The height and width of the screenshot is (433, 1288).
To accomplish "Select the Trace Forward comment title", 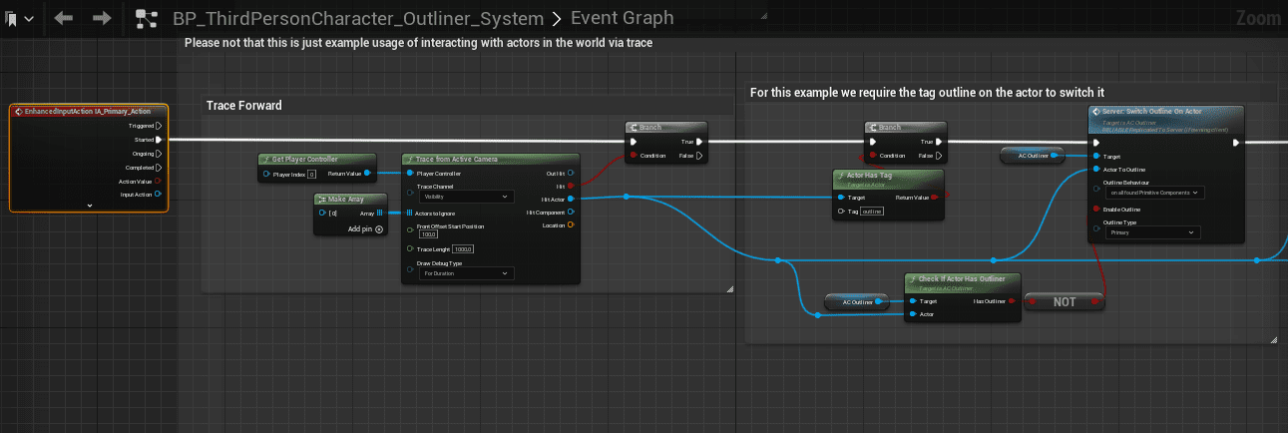I will 243,105.
